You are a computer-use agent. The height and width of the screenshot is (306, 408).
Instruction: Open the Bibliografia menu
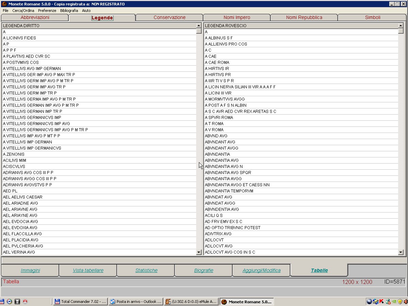pyautogui.click(x=69, y=11)
